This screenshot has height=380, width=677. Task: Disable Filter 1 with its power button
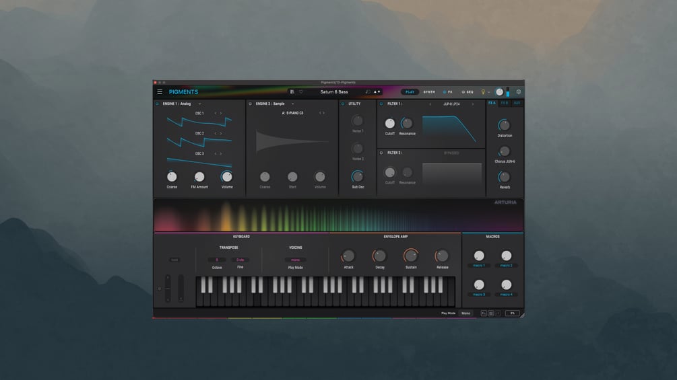click(381, 104)
